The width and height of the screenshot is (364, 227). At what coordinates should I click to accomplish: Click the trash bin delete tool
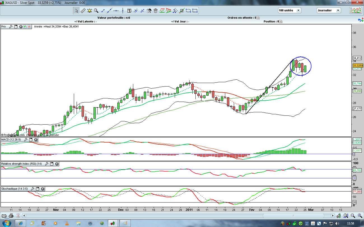(156, 11)
